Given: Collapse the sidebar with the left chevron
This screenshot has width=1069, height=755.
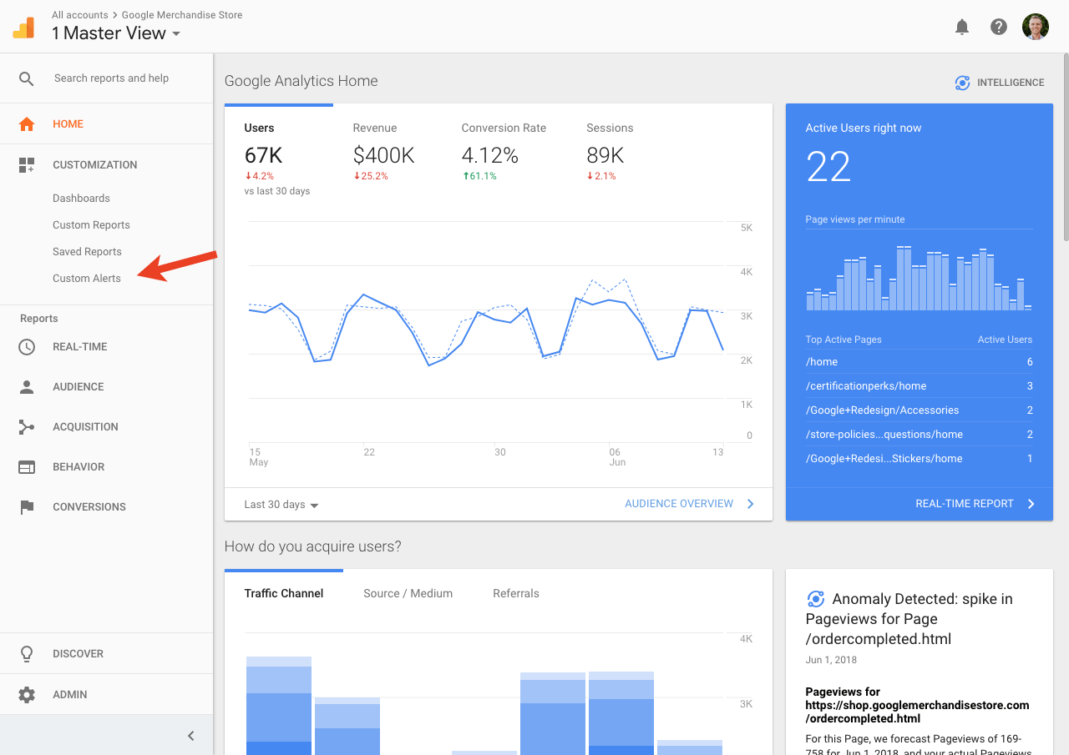Looking at the screenshot, I should coord(191,736).
